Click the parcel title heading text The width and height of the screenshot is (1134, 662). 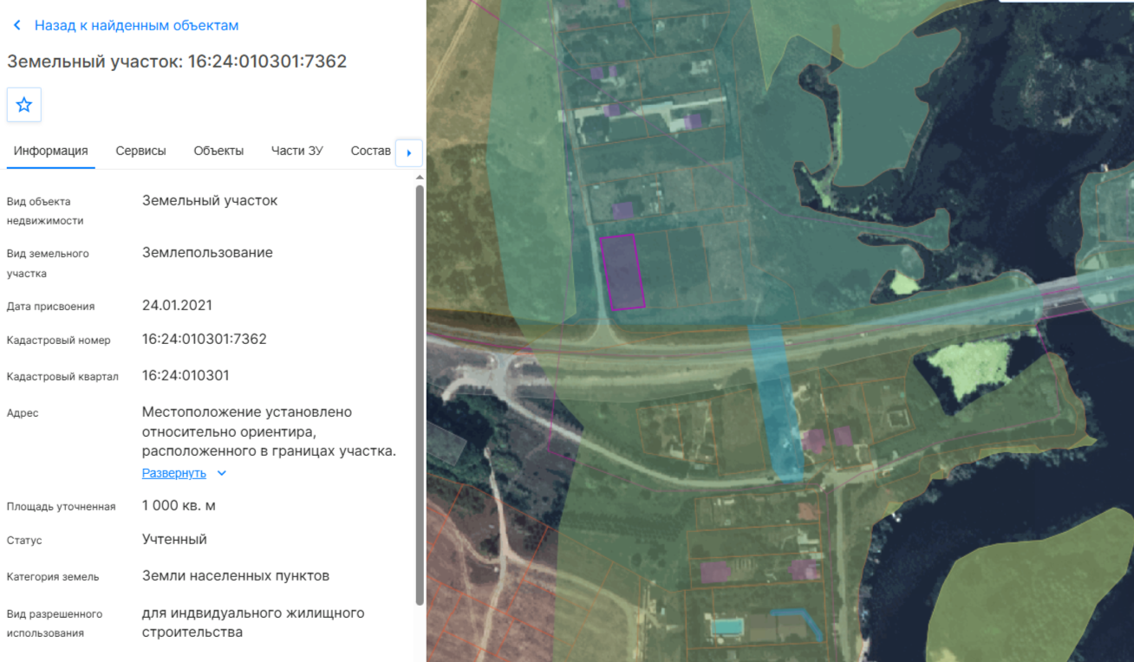(x=177, y=62)
